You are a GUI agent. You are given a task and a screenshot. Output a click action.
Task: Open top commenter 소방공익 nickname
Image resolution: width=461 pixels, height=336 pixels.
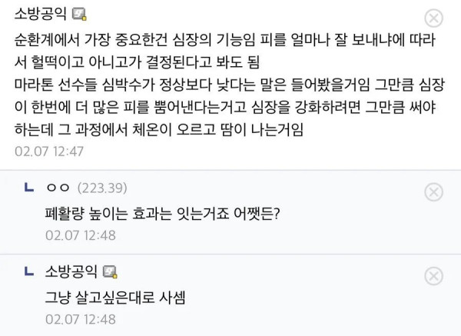40,15
